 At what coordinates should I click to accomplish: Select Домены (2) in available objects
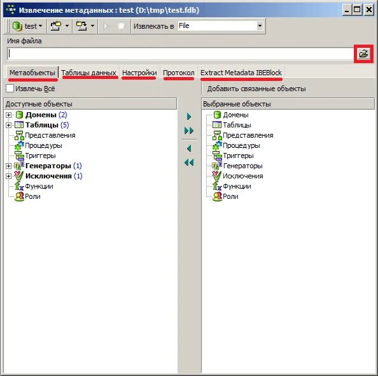coord(46,115)
